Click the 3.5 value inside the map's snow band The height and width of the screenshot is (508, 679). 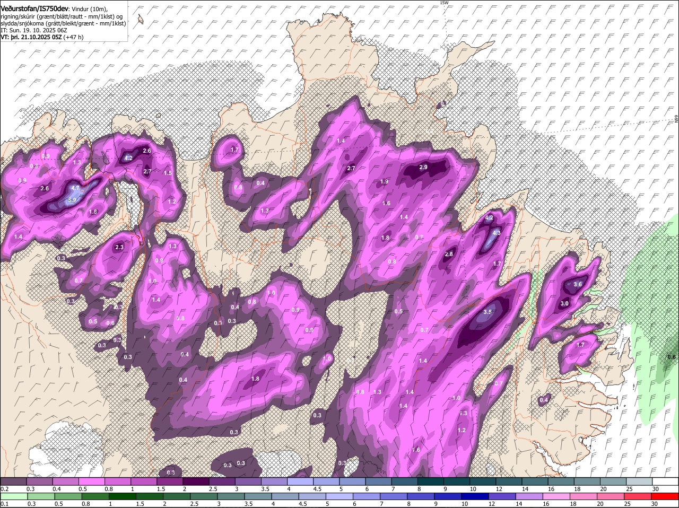point(488,312)
